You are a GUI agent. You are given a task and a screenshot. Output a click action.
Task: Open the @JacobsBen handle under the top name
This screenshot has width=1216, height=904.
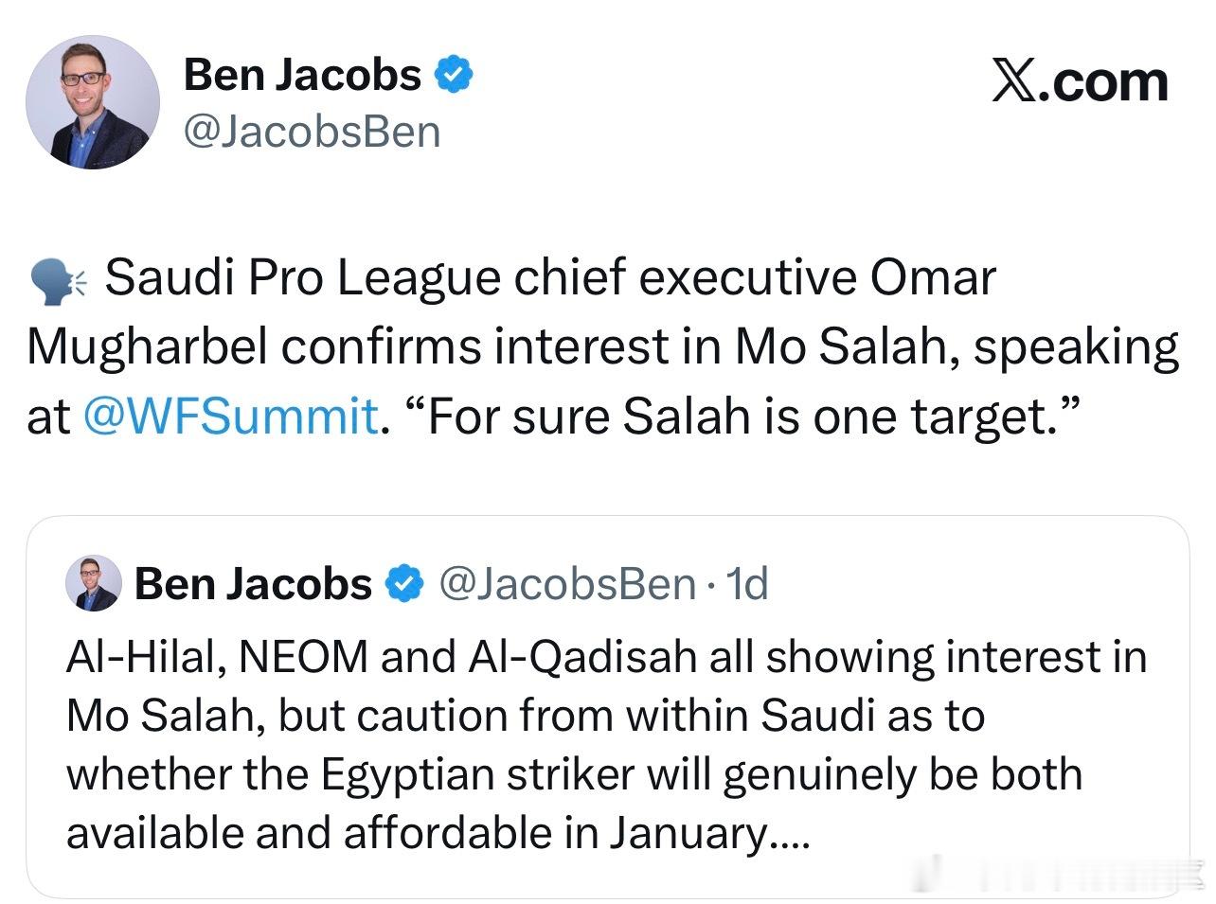[312, 132]
